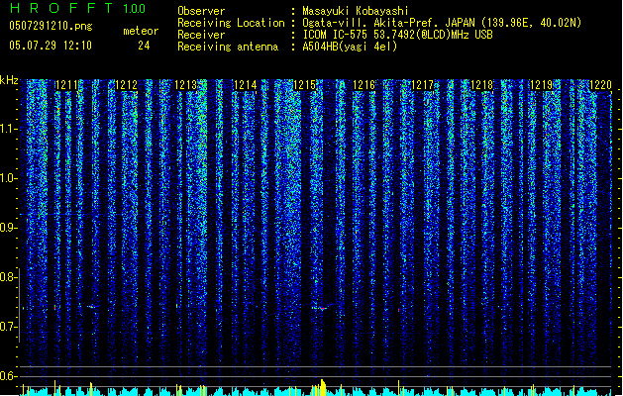
Task: Click the 1211 time marker
Action: pyautogui.click(x=66, y=84)
